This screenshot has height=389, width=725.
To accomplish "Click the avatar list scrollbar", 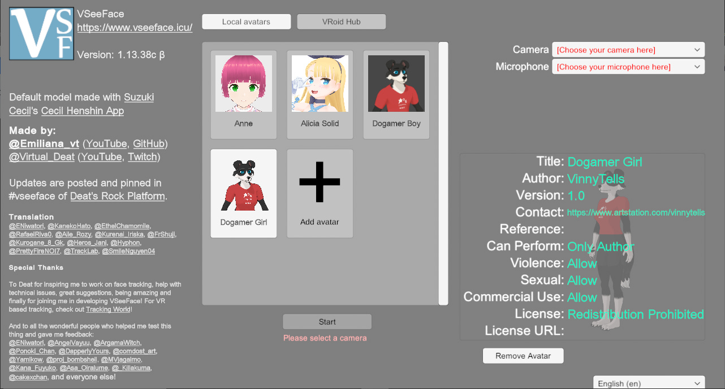I will 443,173.
